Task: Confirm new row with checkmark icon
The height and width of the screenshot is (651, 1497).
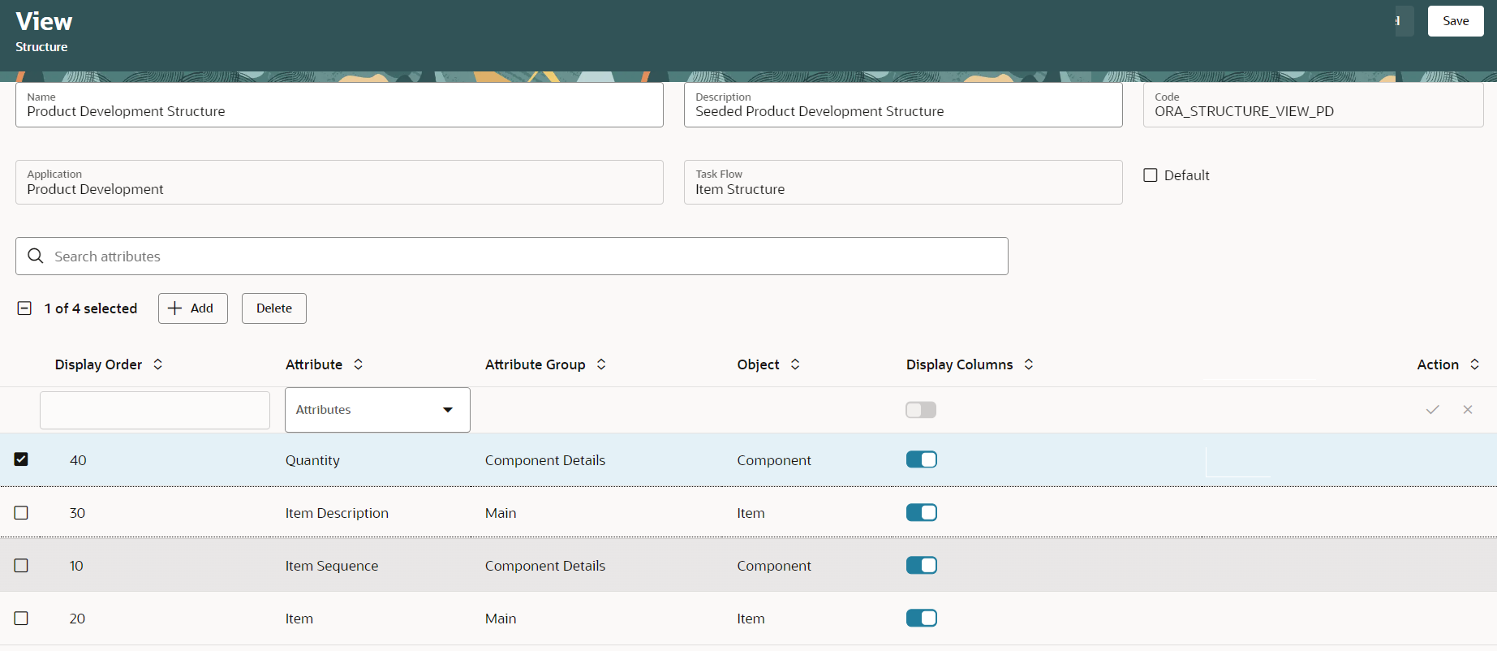Action: pyautogui.click(x=1433, y=410)
